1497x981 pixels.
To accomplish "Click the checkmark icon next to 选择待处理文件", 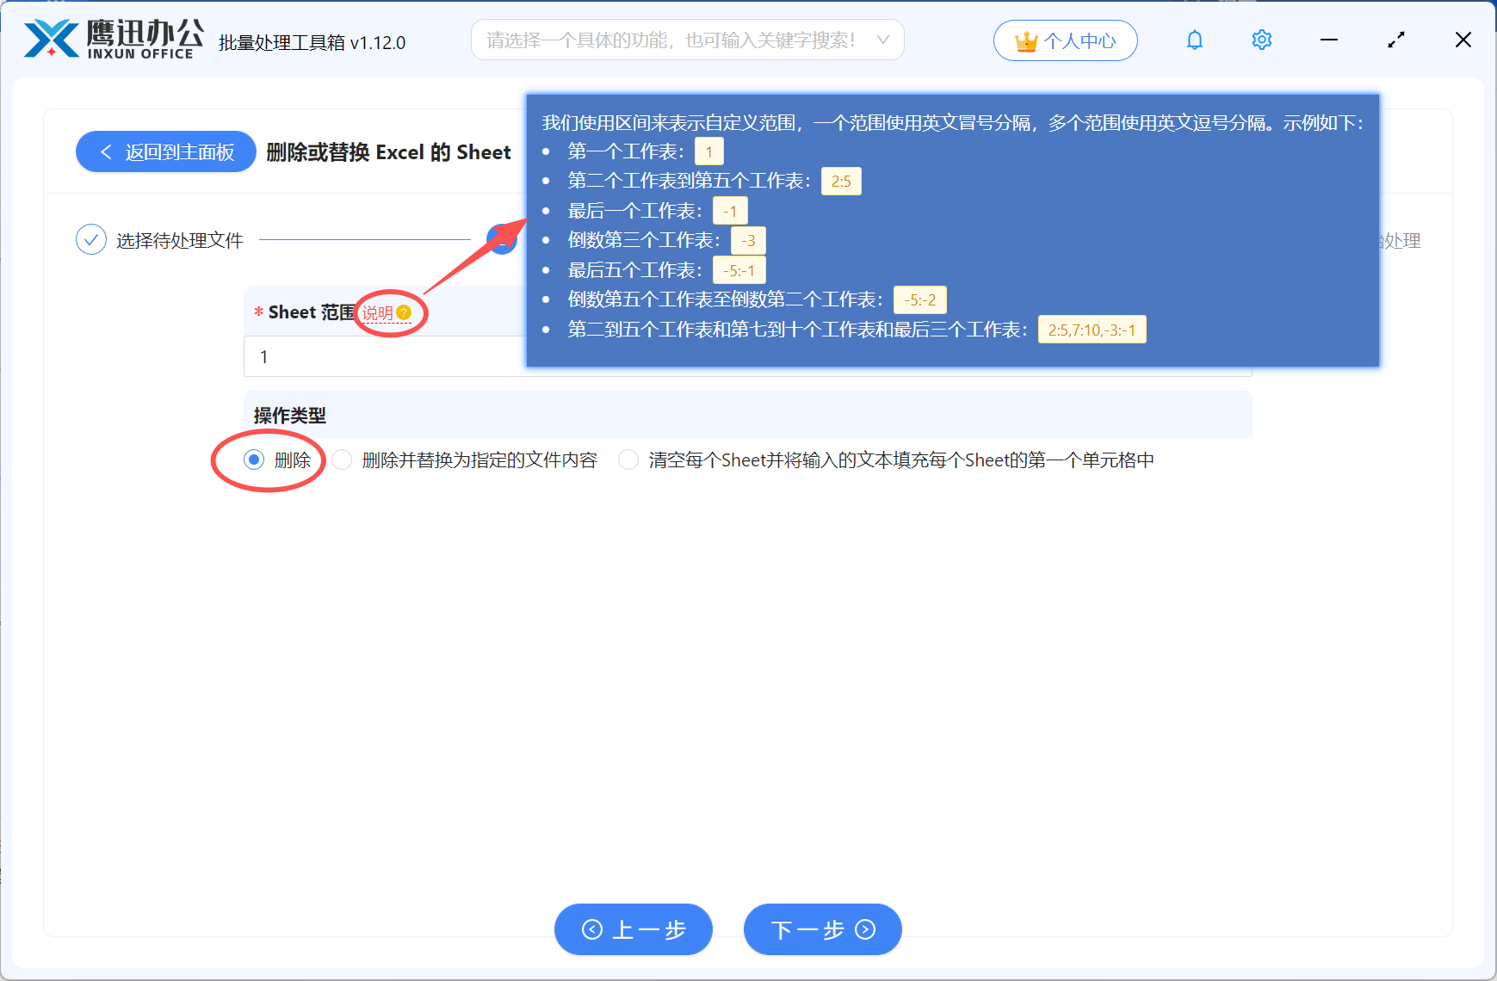I will (90, 239).
